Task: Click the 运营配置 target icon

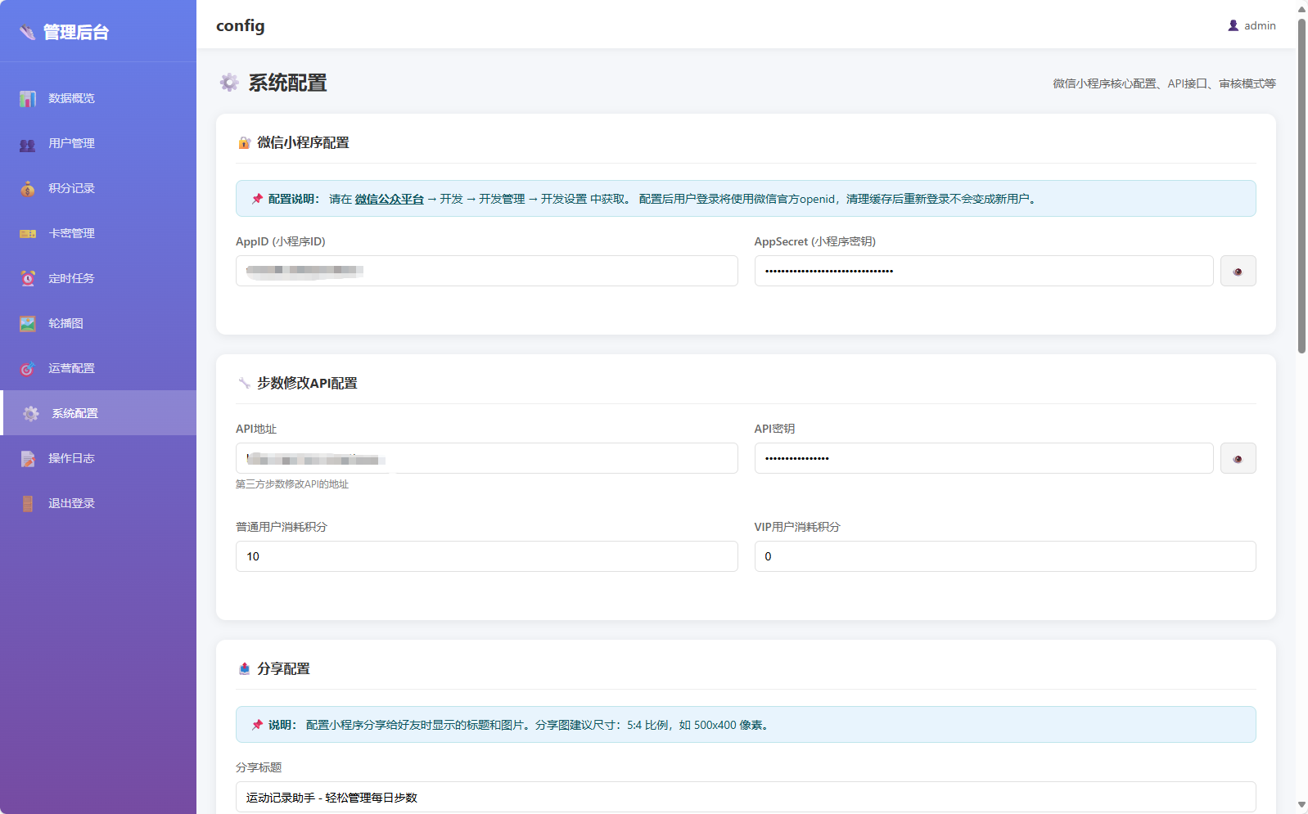Action: pos(28,369)
